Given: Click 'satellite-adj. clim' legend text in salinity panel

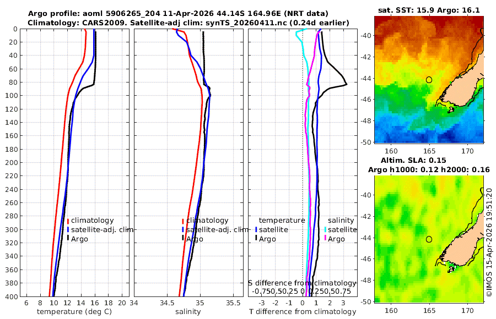Looking at the screenshot, I should [217, 229].
